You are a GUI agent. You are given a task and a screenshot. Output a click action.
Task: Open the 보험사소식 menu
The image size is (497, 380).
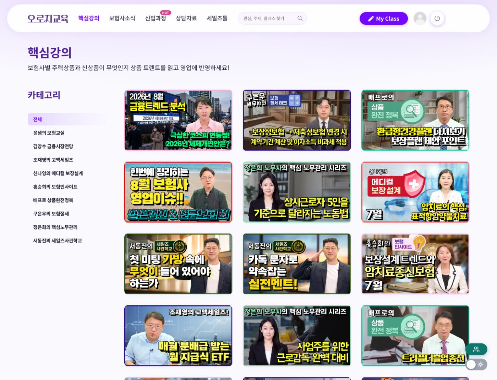click(122, 18)
